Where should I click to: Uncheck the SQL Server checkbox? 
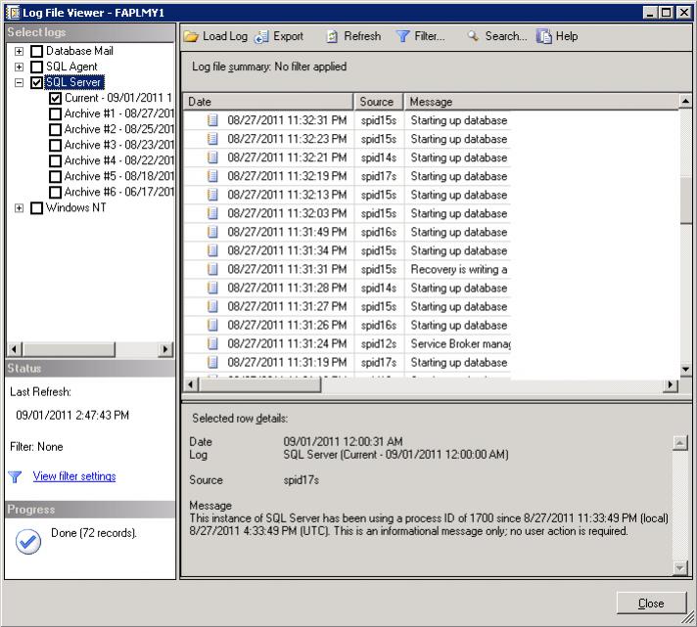(x=37, y=82)
